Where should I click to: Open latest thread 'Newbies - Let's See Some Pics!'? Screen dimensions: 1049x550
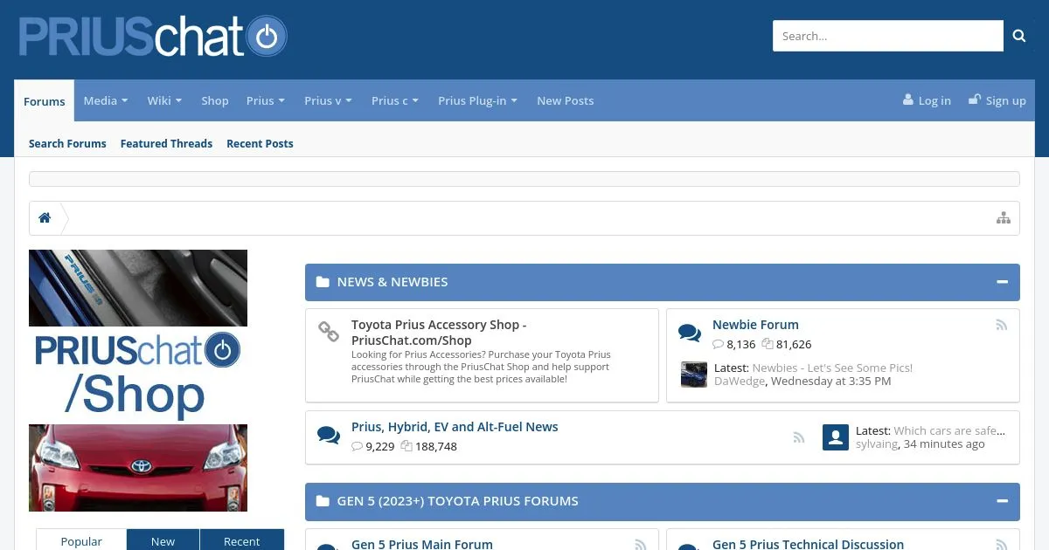point(832,368)
